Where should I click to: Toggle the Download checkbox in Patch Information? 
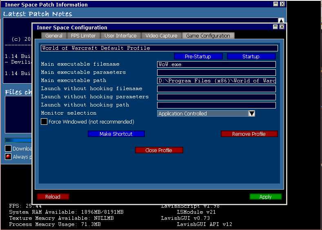click(x=8, y=148)
